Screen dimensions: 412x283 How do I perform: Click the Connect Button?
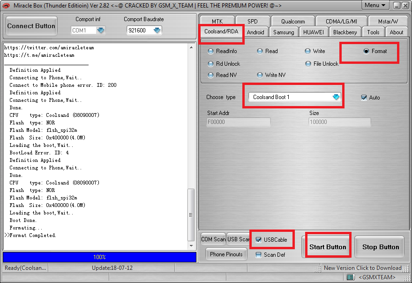[31, 26]
